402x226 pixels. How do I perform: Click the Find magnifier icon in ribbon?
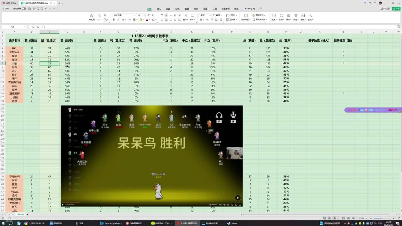point(310,15)
